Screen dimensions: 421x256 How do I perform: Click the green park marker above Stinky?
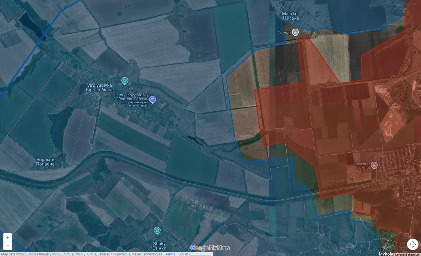(157, 231)
